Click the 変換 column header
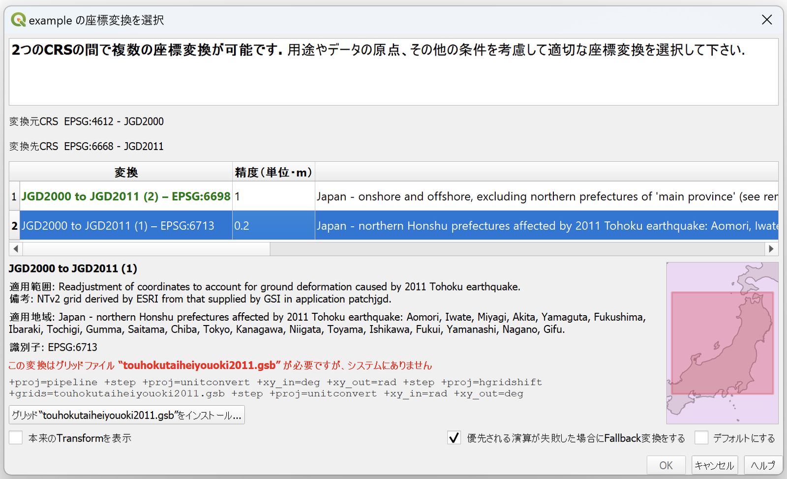 pyautogui.click(x=126, y=172)
